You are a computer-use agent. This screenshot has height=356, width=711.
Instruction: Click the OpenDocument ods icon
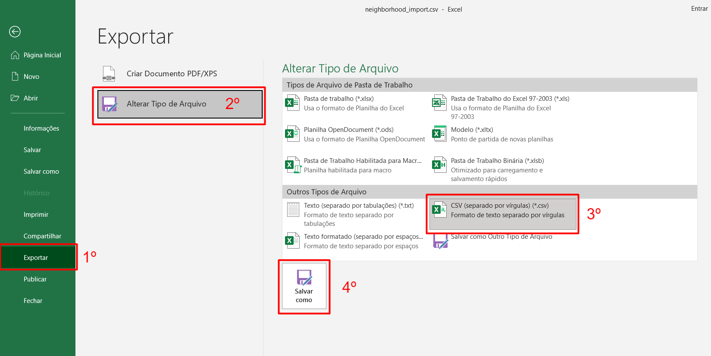click(x=292, y=134)
